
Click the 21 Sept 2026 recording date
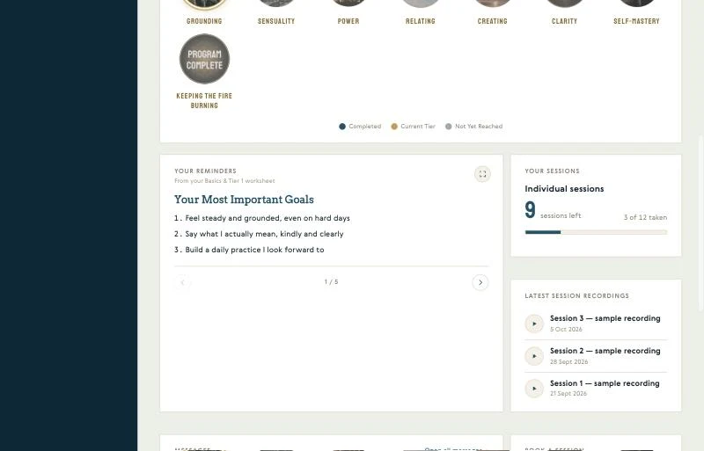click(x=568, y=394)
